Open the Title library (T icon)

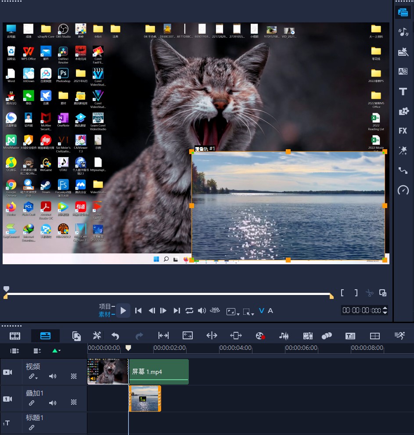[403, 92]
